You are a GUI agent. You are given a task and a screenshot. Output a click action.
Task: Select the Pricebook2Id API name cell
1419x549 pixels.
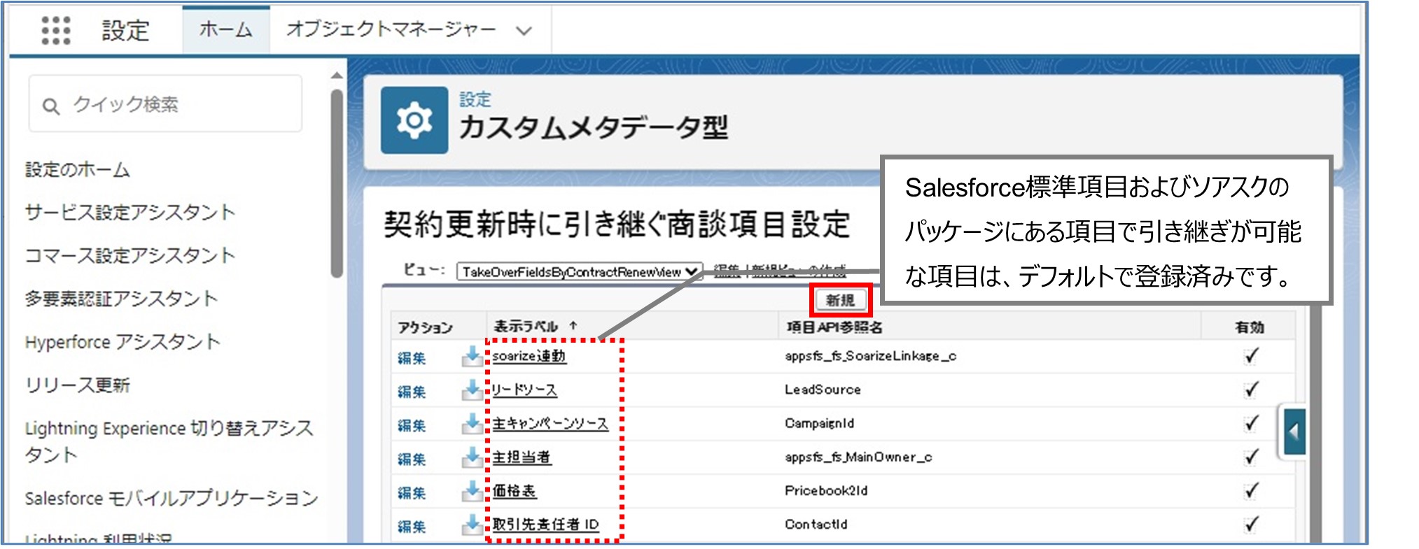(x=826, y=490)
